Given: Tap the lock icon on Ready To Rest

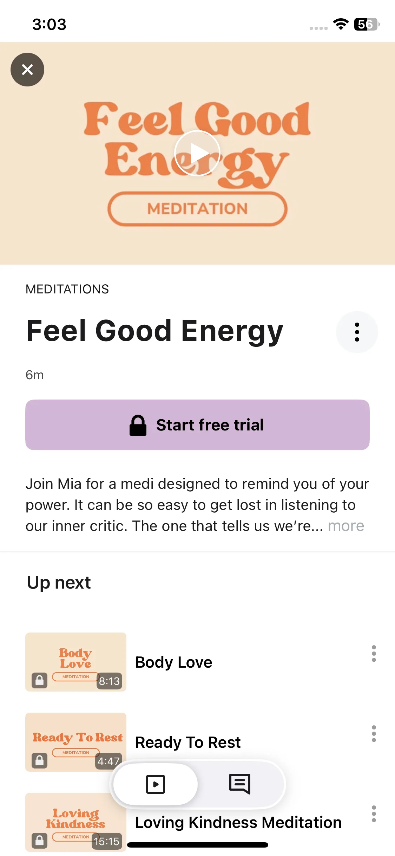Looking at the screenshot, I should tap(40, 761).
